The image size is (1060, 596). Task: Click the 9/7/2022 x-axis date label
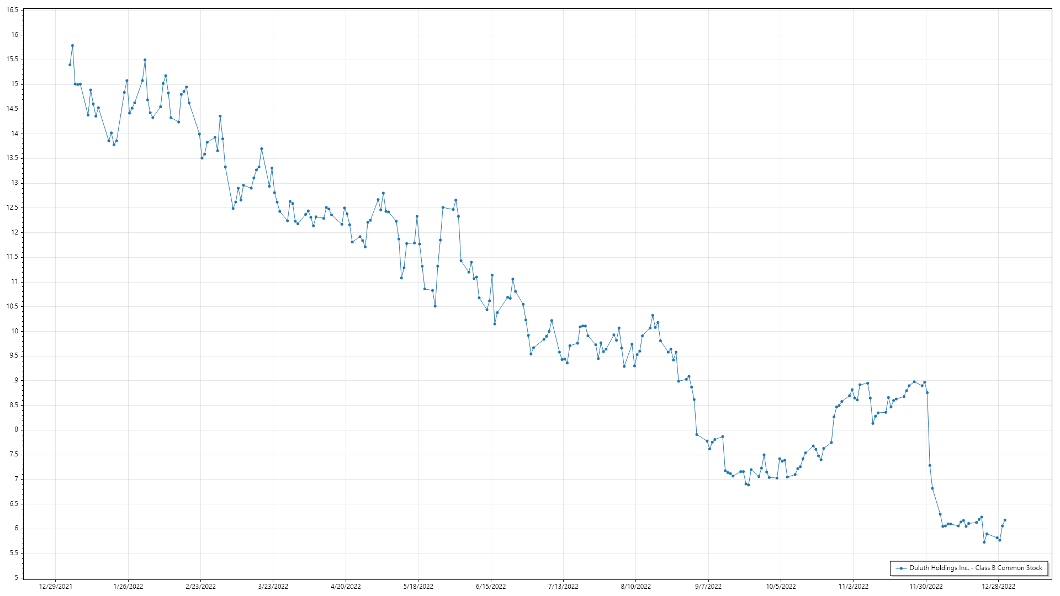[x=708, y=587]
